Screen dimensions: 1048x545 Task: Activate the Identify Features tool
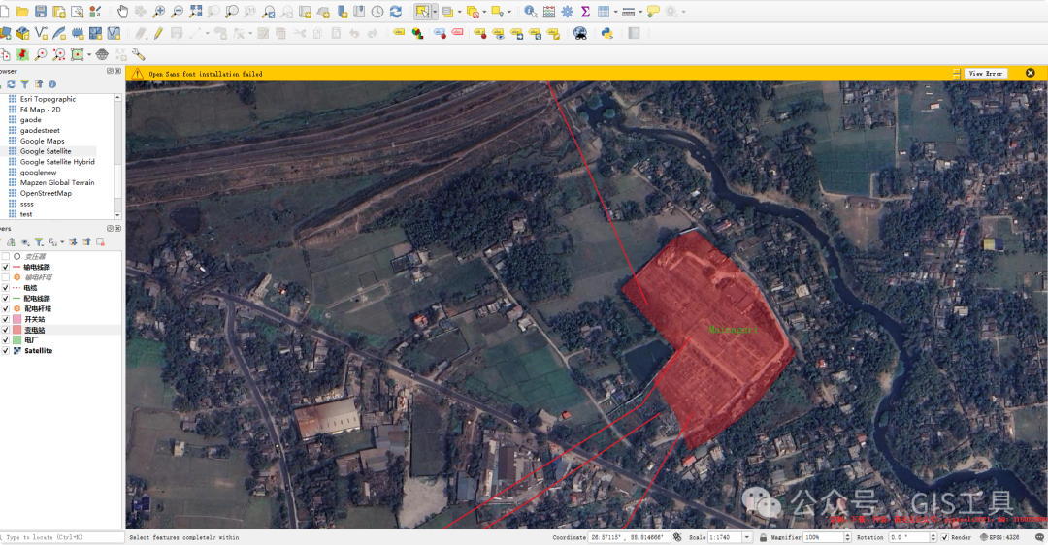(x=530, y=12)
